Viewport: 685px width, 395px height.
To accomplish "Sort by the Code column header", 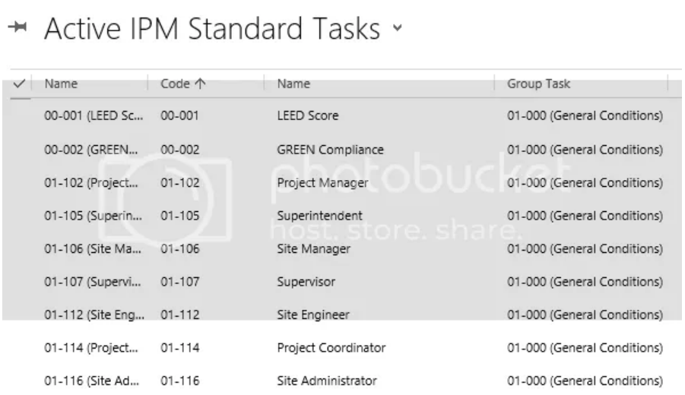I will pos(175,84).
